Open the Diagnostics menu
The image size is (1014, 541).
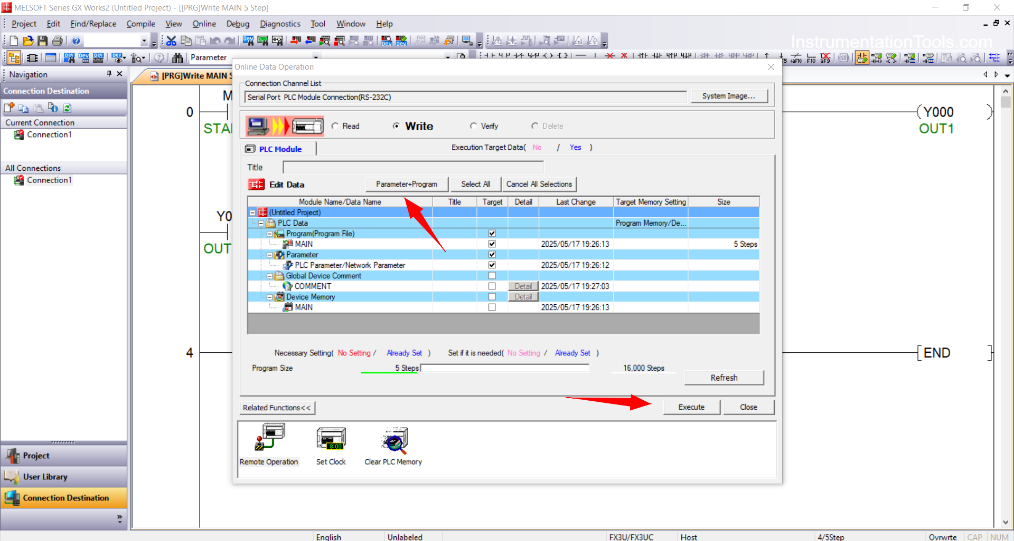point(280,24)
